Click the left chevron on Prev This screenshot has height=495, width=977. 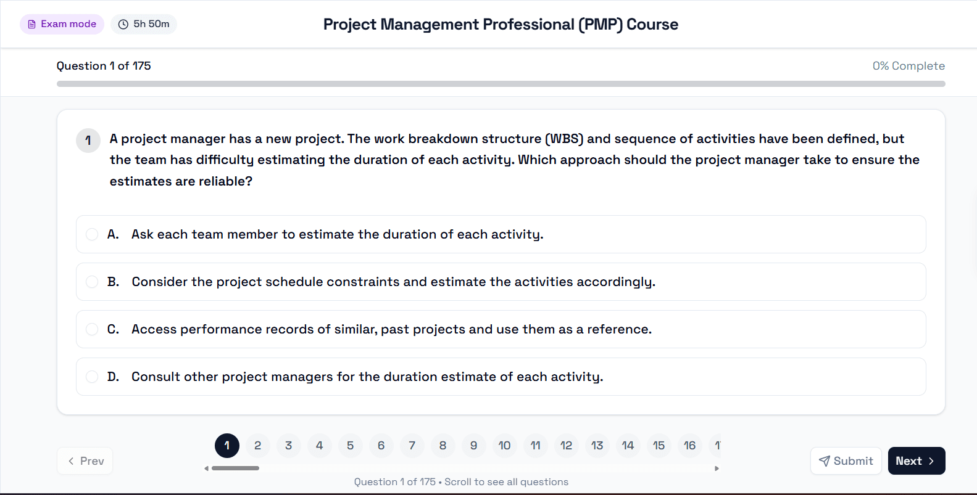pyautogui.click(x=71, y=461)
